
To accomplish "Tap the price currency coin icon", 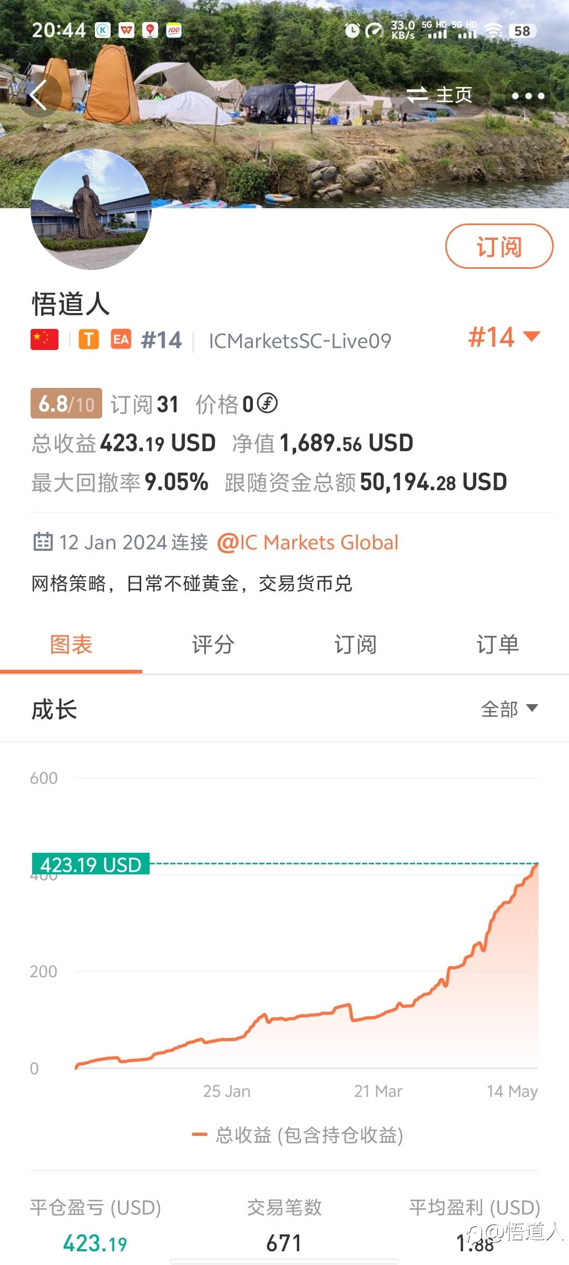I will (267, 404).
